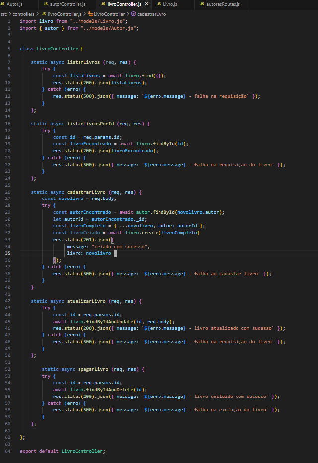The image size is (318, 463).
Task: Click line number 26 in gutter
Action: [x=8, y=192]
